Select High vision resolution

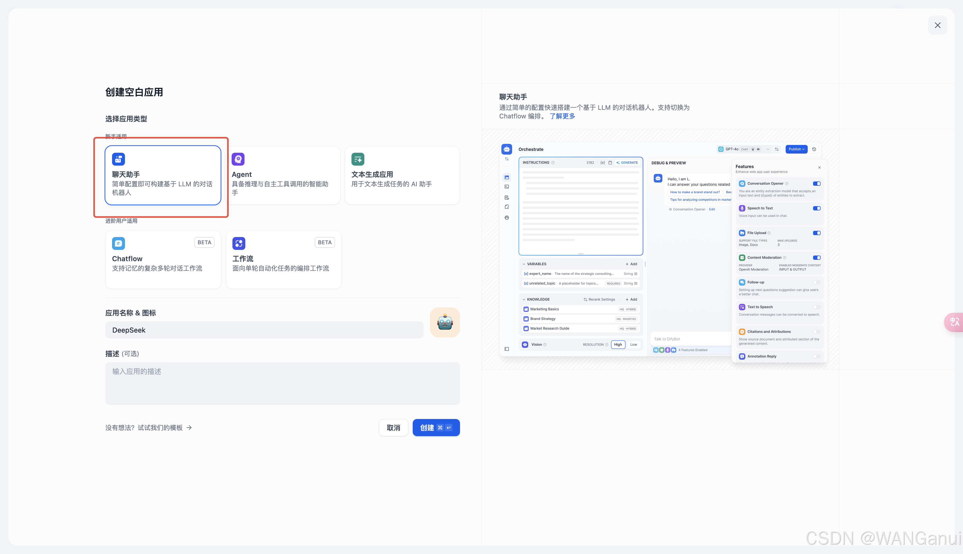click(x=618, y=345)
